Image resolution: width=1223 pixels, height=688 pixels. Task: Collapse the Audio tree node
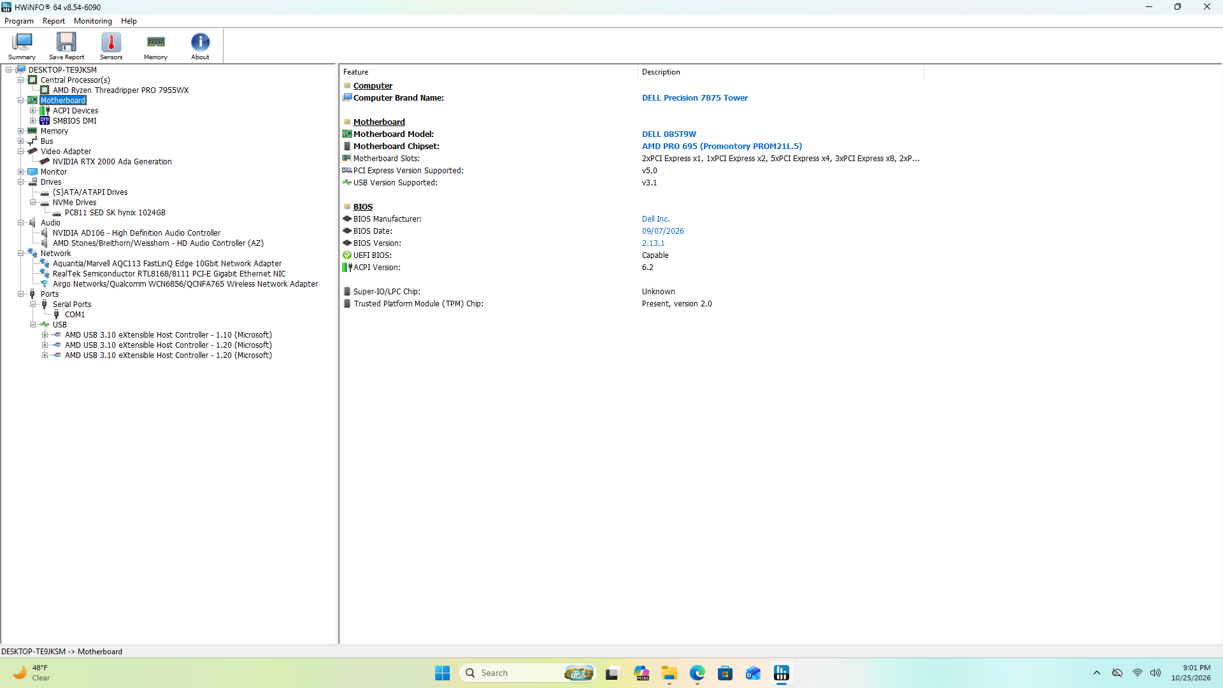pos(20,223)
